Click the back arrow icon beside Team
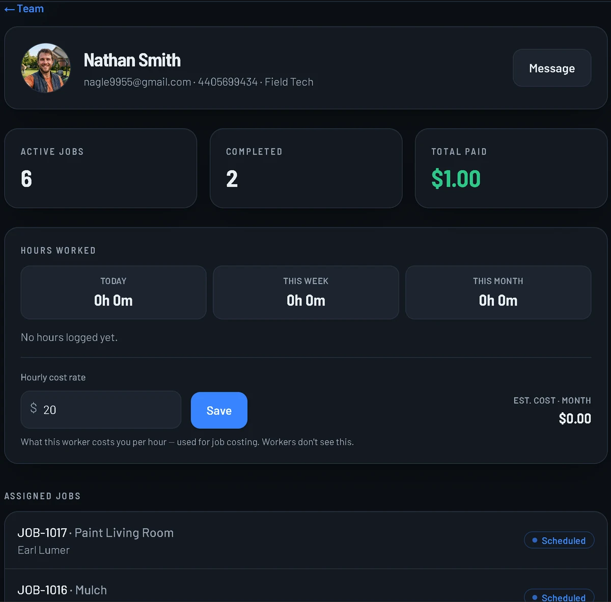 [x=9, y=9]
